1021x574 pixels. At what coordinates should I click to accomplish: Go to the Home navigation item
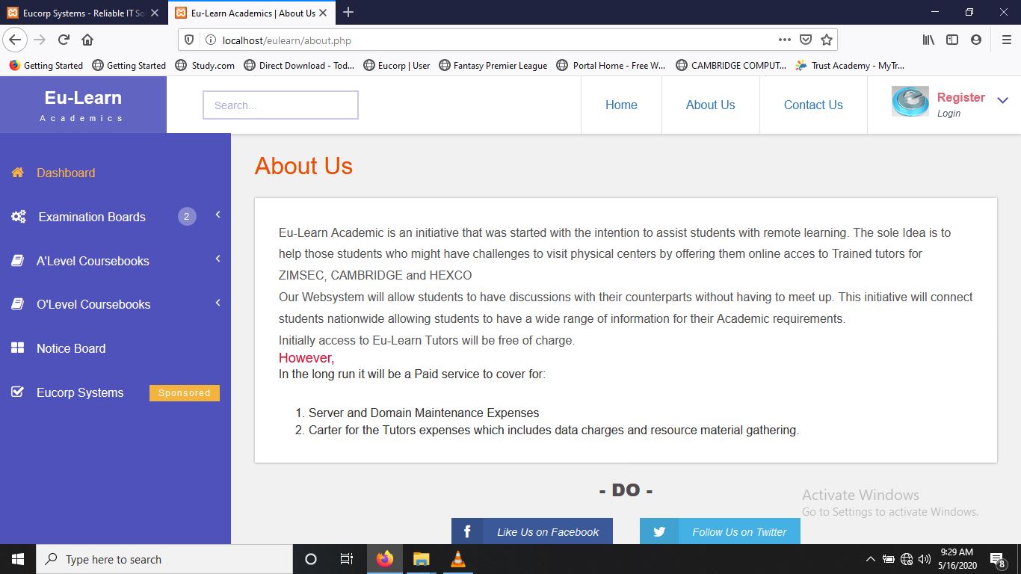pos(620,105)
